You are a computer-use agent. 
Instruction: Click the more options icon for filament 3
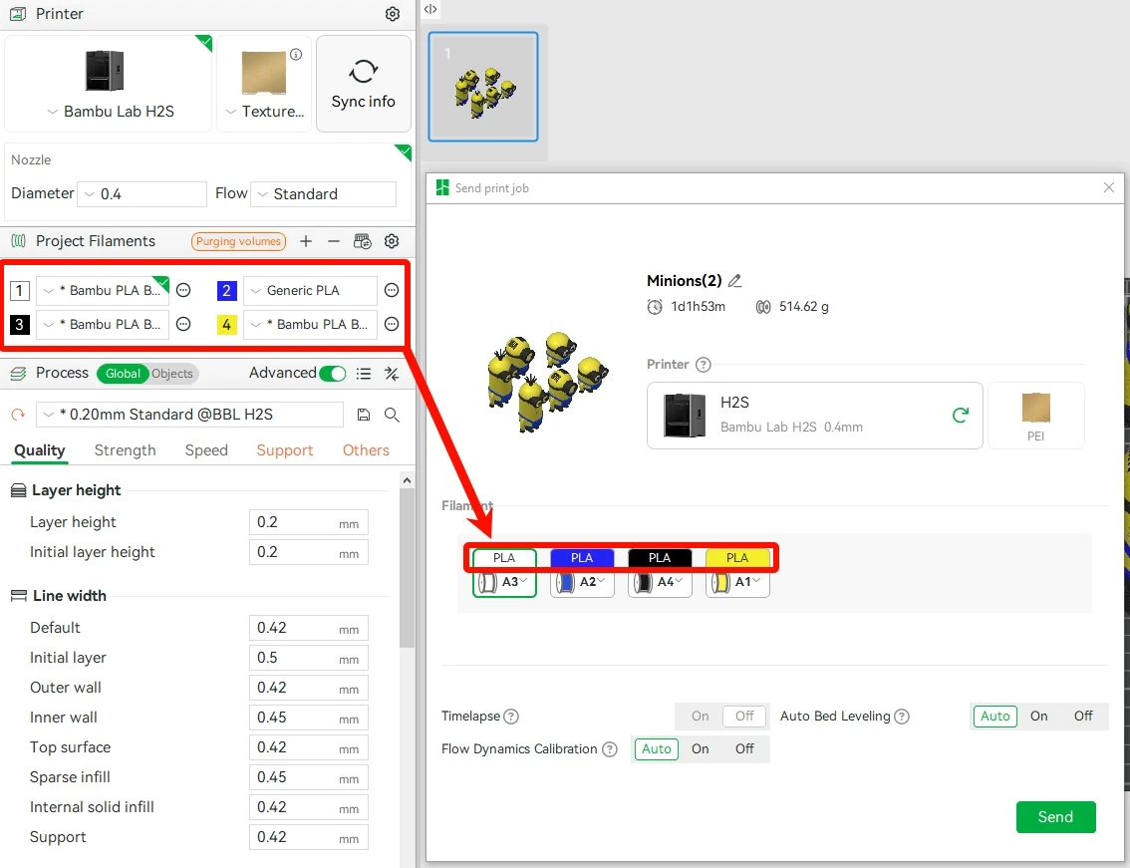[x=183, y=325]
